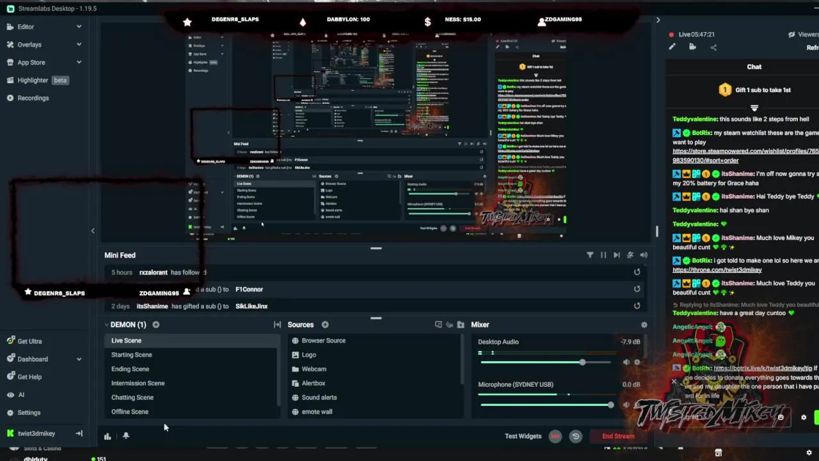This screenshot has height=461, width=819.
Task: Skip the current alert in Mini Feed
Action: (x=617, y=255)
